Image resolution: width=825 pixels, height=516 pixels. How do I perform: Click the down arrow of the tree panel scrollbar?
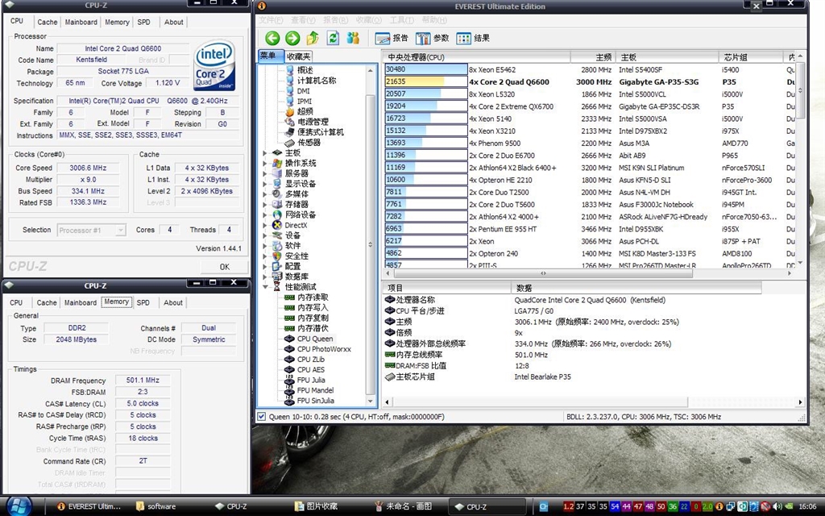(x=371, y=402)
